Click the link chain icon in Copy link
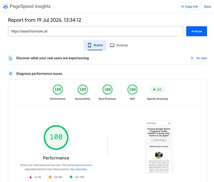 click(x=183, y=6)
